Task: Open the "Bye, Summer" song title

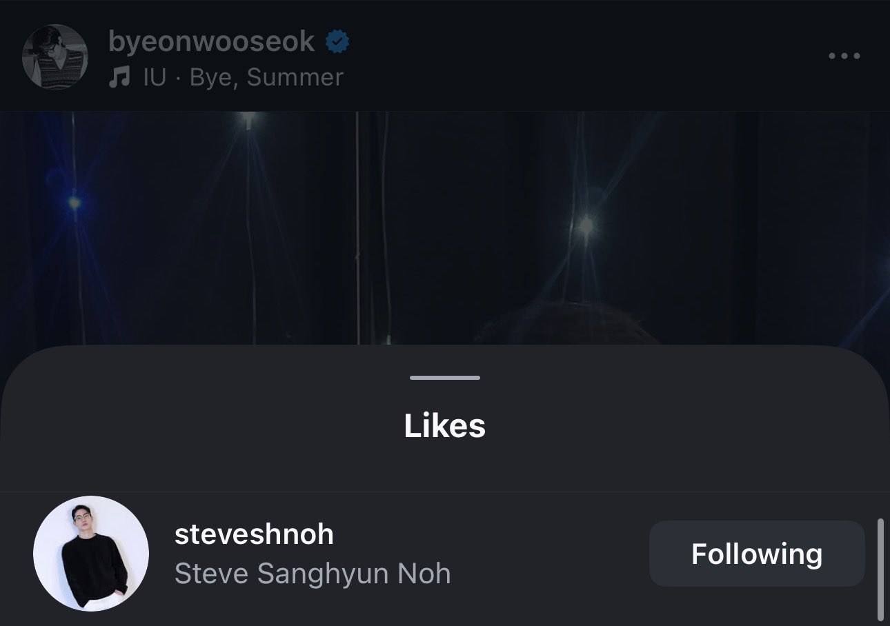Action: [x=266, y=77]
